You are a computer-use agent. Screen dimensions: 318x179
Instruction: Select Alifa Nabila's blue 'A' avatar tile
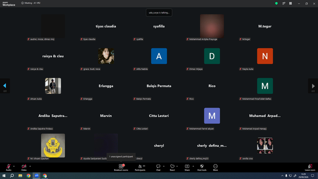click(x=159, y=56)
